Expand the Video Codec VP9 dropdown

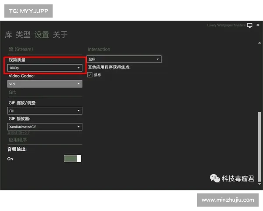click(45, 84)
